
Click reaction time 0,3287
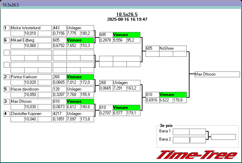pyautogui.click(x=60, y=95)
